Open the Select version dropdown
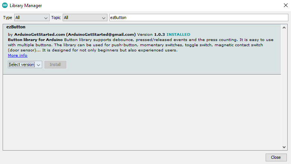Viewport: 291px width, 164px height. click(25, 64)
